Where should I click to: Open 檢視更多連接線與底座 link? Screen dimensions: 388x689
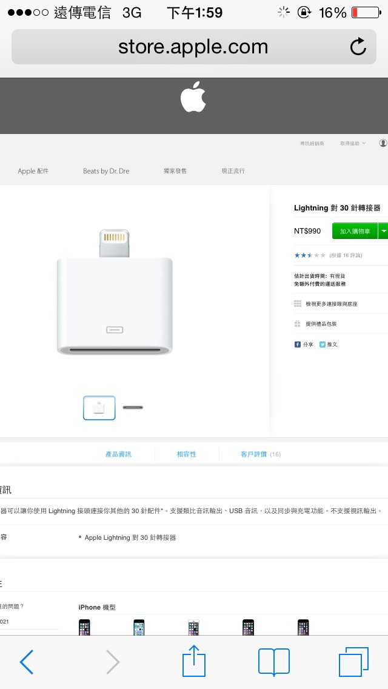coord(332,304)
